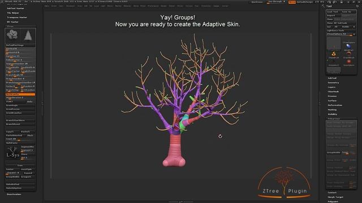Open the Alpha menu
Viewport: 362px width, 203px height.
(47, 6)
